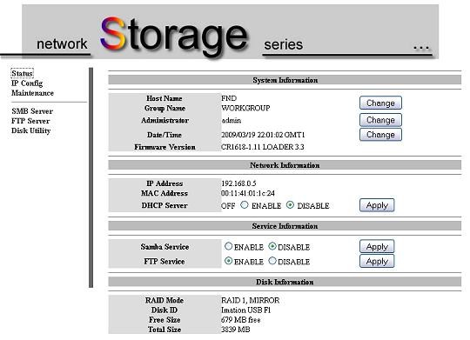Click Change button for Administrator
Viewport: 470px width, 340px height.
380,120
